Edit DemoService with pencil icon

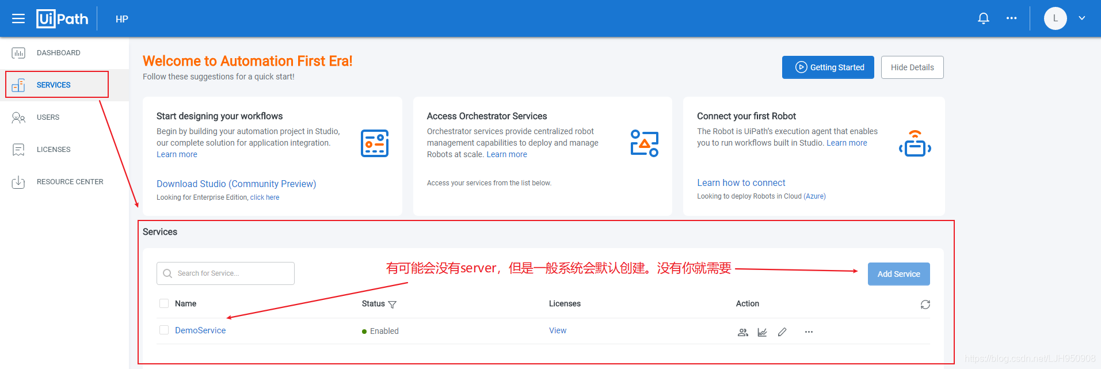(782, 332)
